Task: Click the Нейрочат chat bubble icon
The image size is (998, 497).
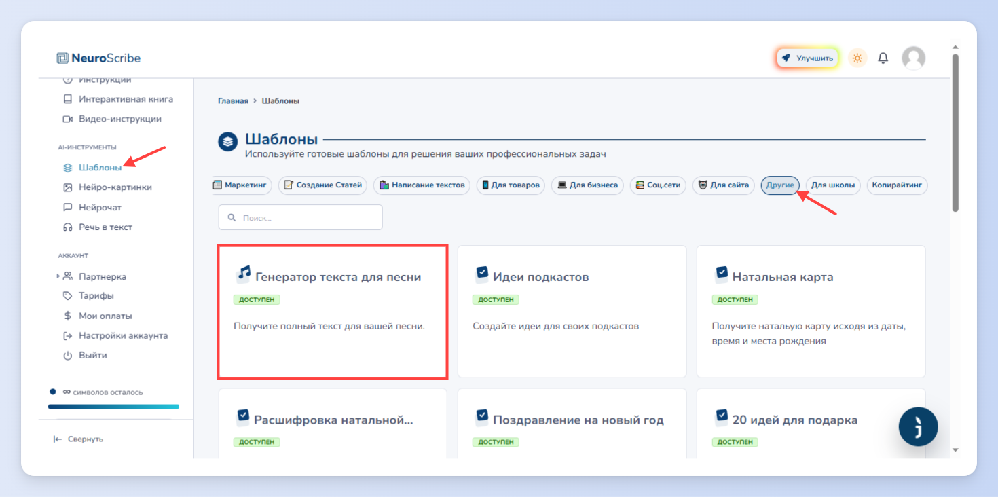Action: 67,208
